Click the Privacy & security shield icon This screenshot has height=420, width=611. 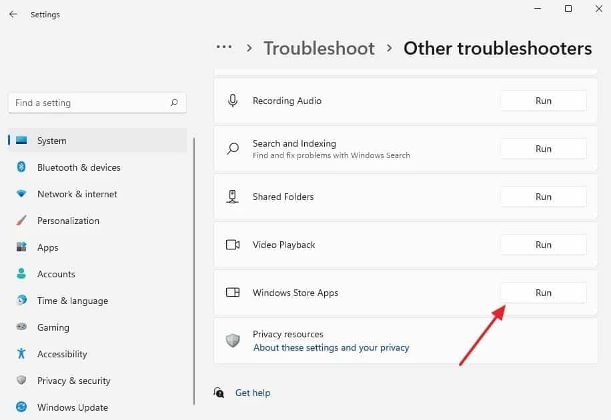coord(21,381)
